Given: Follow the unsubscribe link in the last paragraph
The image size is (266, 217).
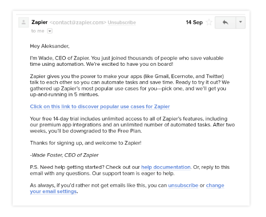Looking at the screenshot, I should 183,185.
